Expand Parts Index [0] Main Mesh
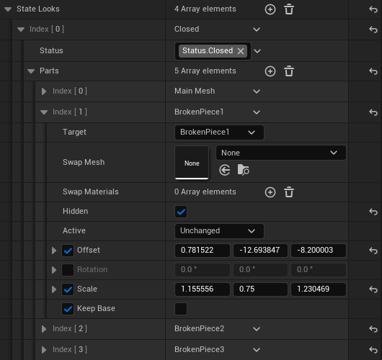The image size is (382, 360). pos(44,91)
